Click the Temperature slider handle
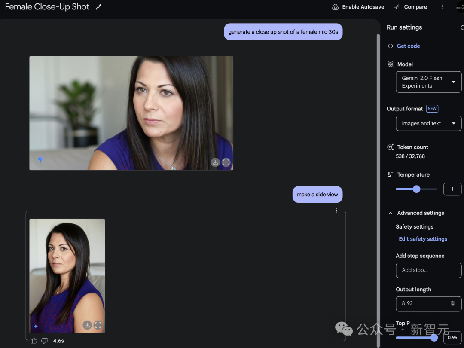 416,189
